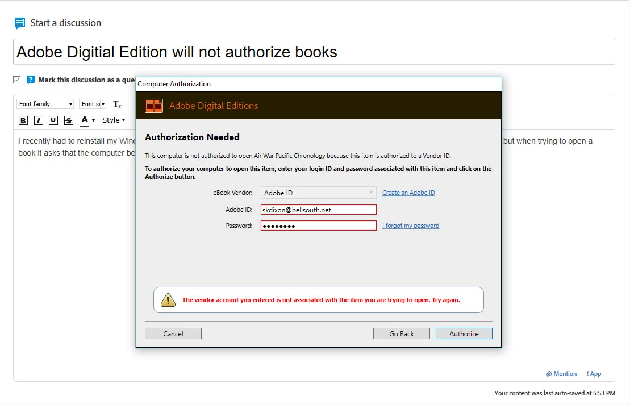The width and height of the screenshot is (630, 405).
Task: Click the Bold formatting icon
Action: pyautogui.click(x=23, y=120)
